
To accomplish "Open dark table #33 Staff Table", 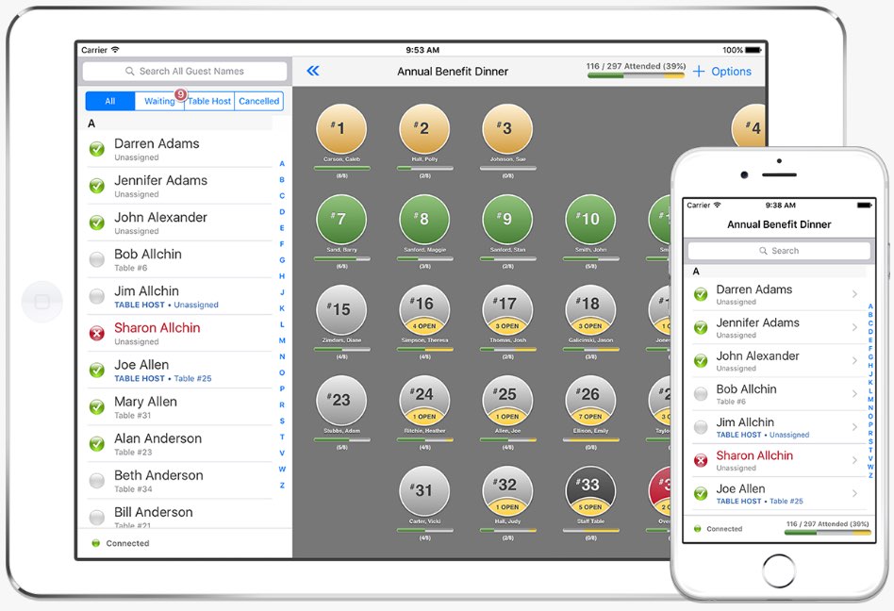I will pos(590,491).
